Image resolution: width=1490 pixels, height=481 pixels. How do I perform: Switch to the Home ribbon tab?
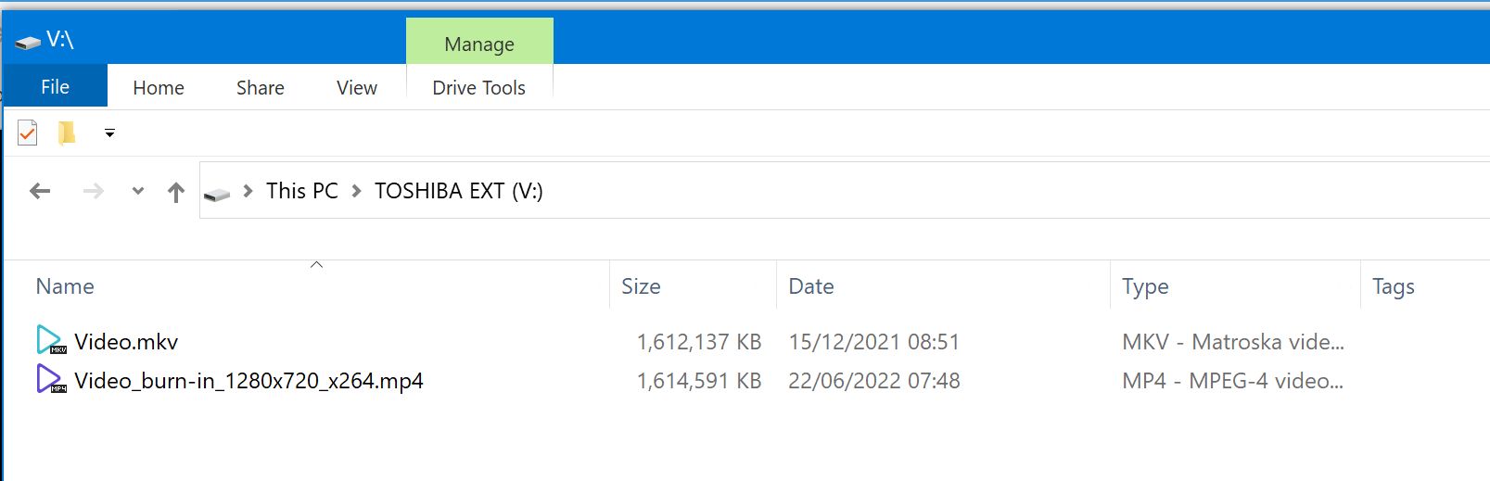coord(159,88)
